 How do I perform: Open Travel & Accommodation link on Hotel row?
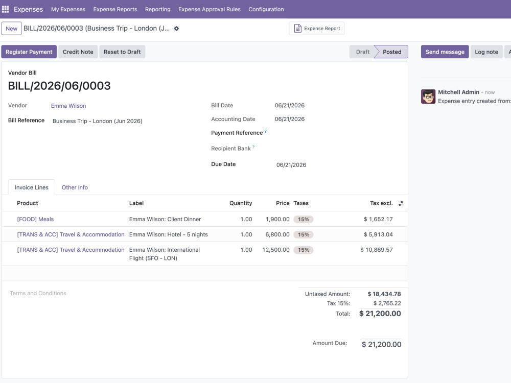point(71,234)
